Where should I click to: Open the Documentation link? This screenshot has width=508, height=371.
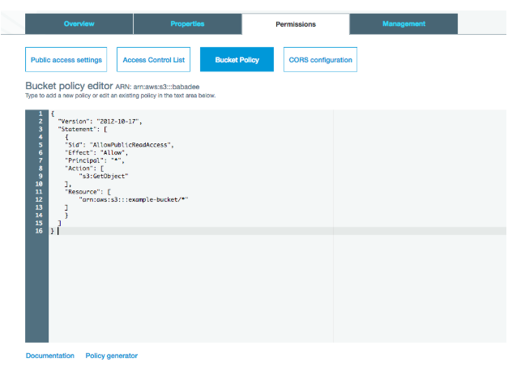[x=50, y=356]
